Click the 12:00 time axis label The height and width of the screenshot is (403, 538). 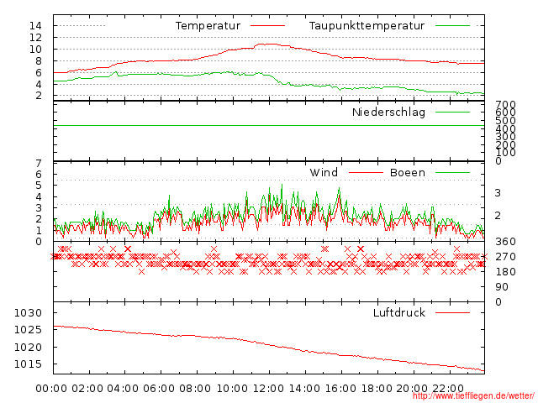[268, 389]
